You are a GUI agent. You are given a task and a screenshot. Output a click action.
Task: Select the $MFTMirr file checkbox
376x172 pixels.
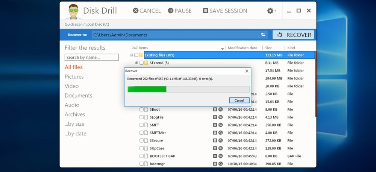click(x=141, y=132)
